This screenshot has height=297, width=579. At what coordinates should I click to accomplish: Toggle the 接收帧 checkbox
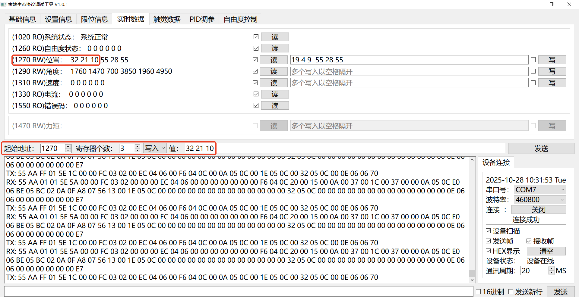529,241
